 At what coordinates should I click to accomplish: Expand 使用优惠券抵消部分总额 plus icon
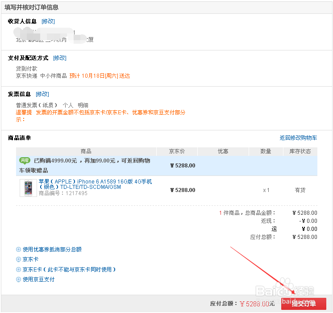click(18, 250)
